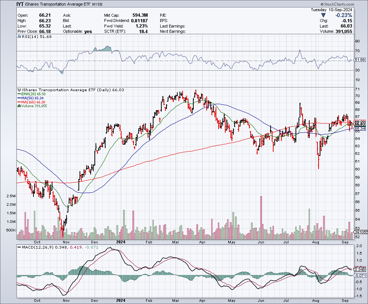
Task: Click the percent change -0.23%
Action: 343,15
